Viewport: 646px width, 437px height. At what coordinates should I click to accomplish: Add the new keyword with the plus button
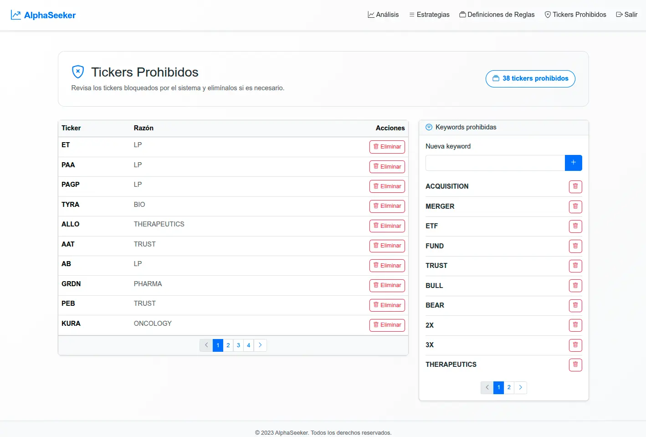(574, 163)
